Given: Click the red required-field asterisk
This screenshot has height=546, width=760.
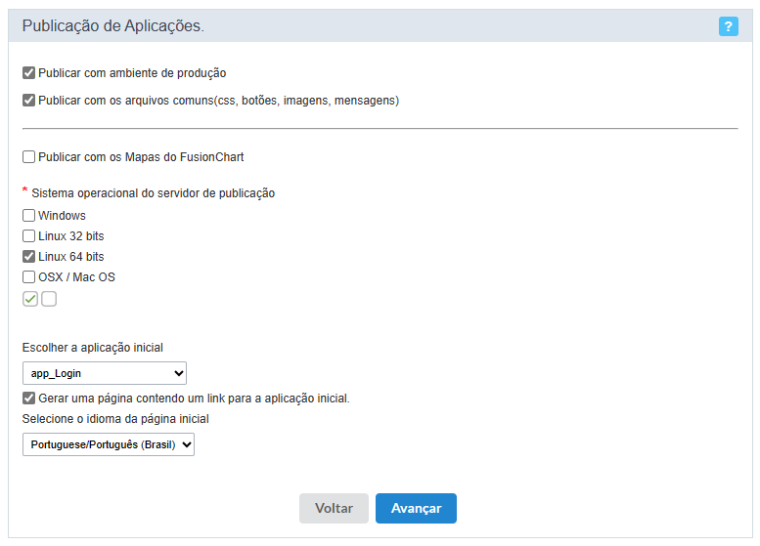Looking at the screenshot, I should (x=24, y=191).
